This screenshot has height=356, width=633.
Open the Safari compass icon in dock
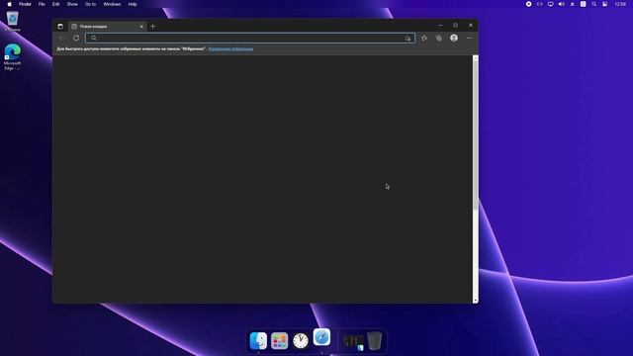(x=321, y=337)
